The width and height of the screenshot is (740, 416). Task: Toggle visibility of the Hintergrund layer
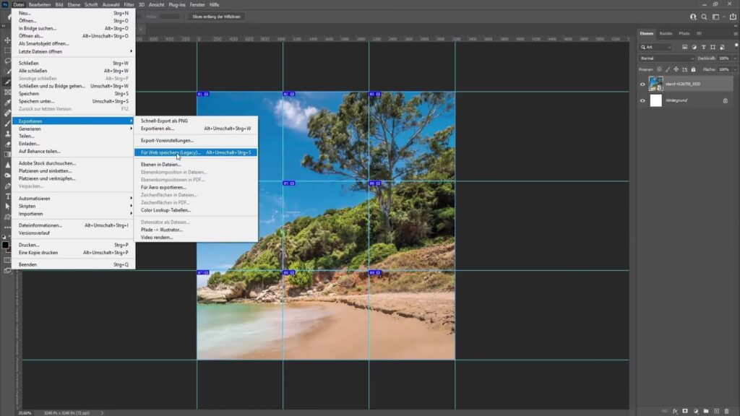pyautogui.click(x=643, y=100)
